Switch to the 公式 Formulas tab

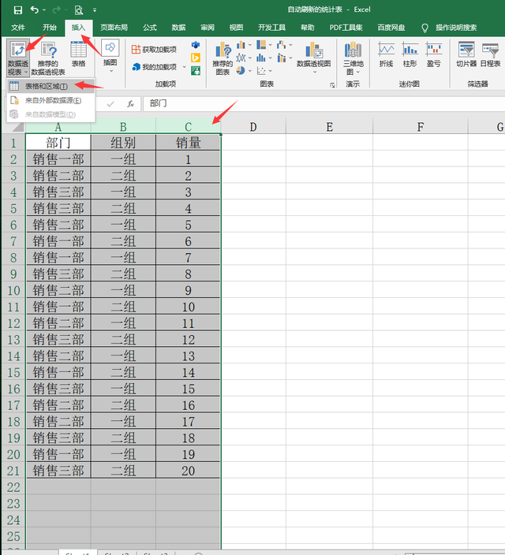tap(150, 28)
